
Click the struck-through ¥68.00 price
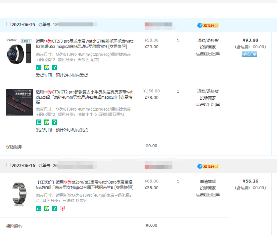point(151,181)
